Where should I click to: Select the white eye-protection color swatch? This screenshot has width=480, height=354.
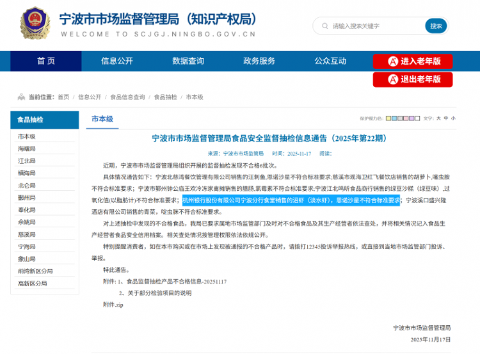[x=417, y=118]
